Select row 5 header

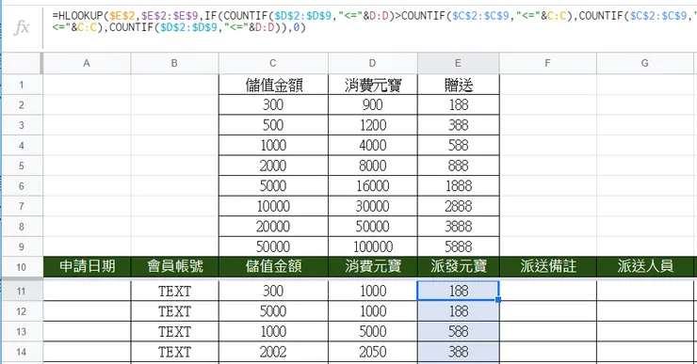(x=22, y=166)
